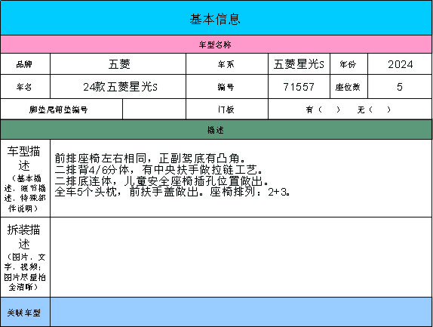Image resolution: width=433 pixels, height=327 pixels.
Task: Click the 关联车型 label cell
Action: click(x=25, y=312)
